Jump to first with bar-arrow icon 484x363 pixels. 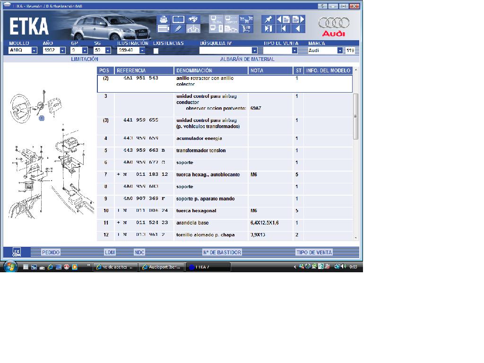click(284, 29)
